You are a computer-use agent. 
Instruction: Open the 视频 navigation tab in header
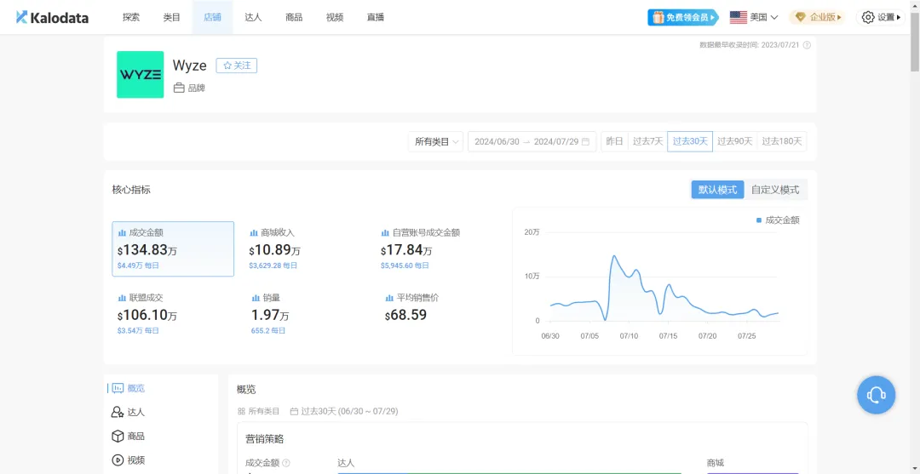(x=335, y=17)
